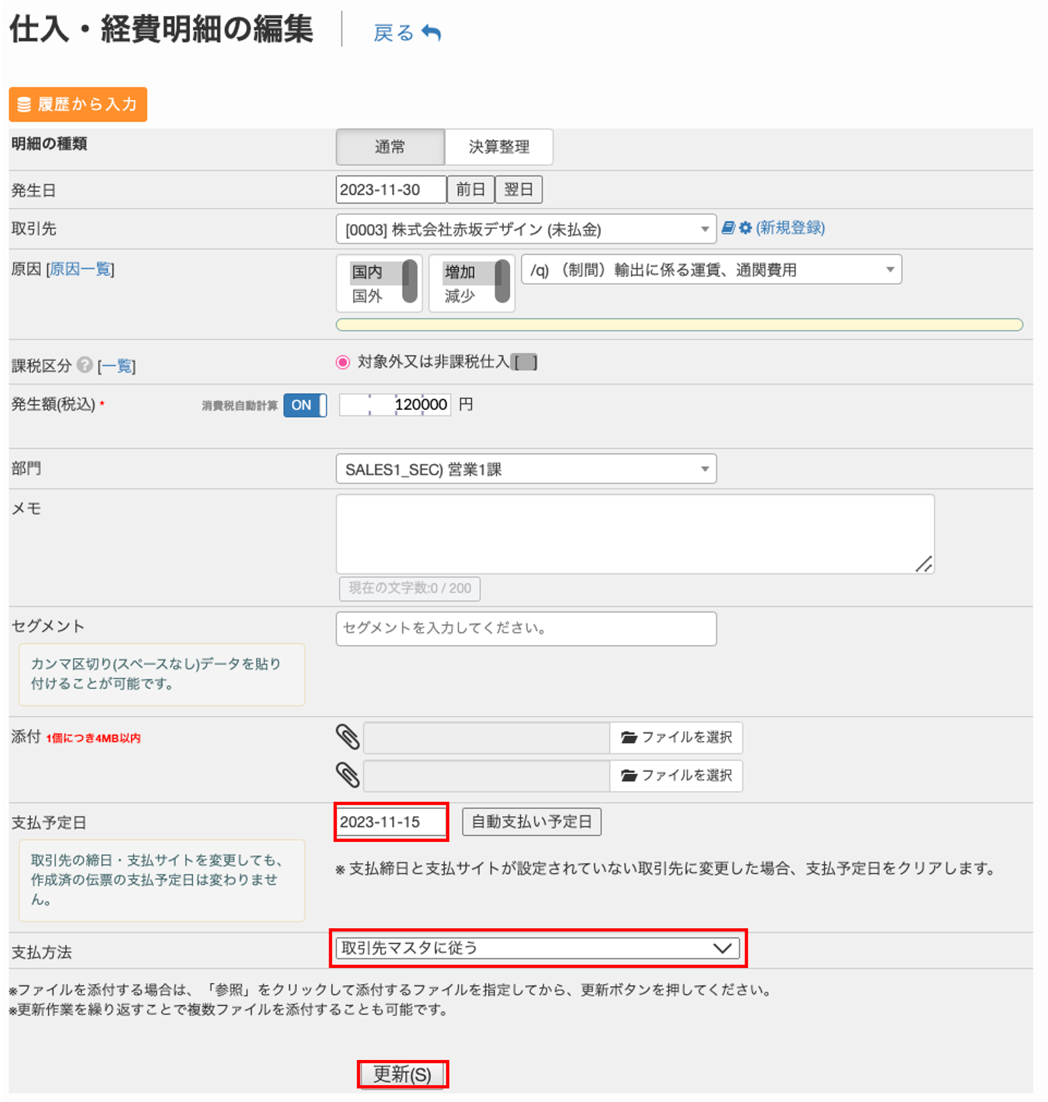
Task: Click the second attachment file name field
Action: pos(486,776)
